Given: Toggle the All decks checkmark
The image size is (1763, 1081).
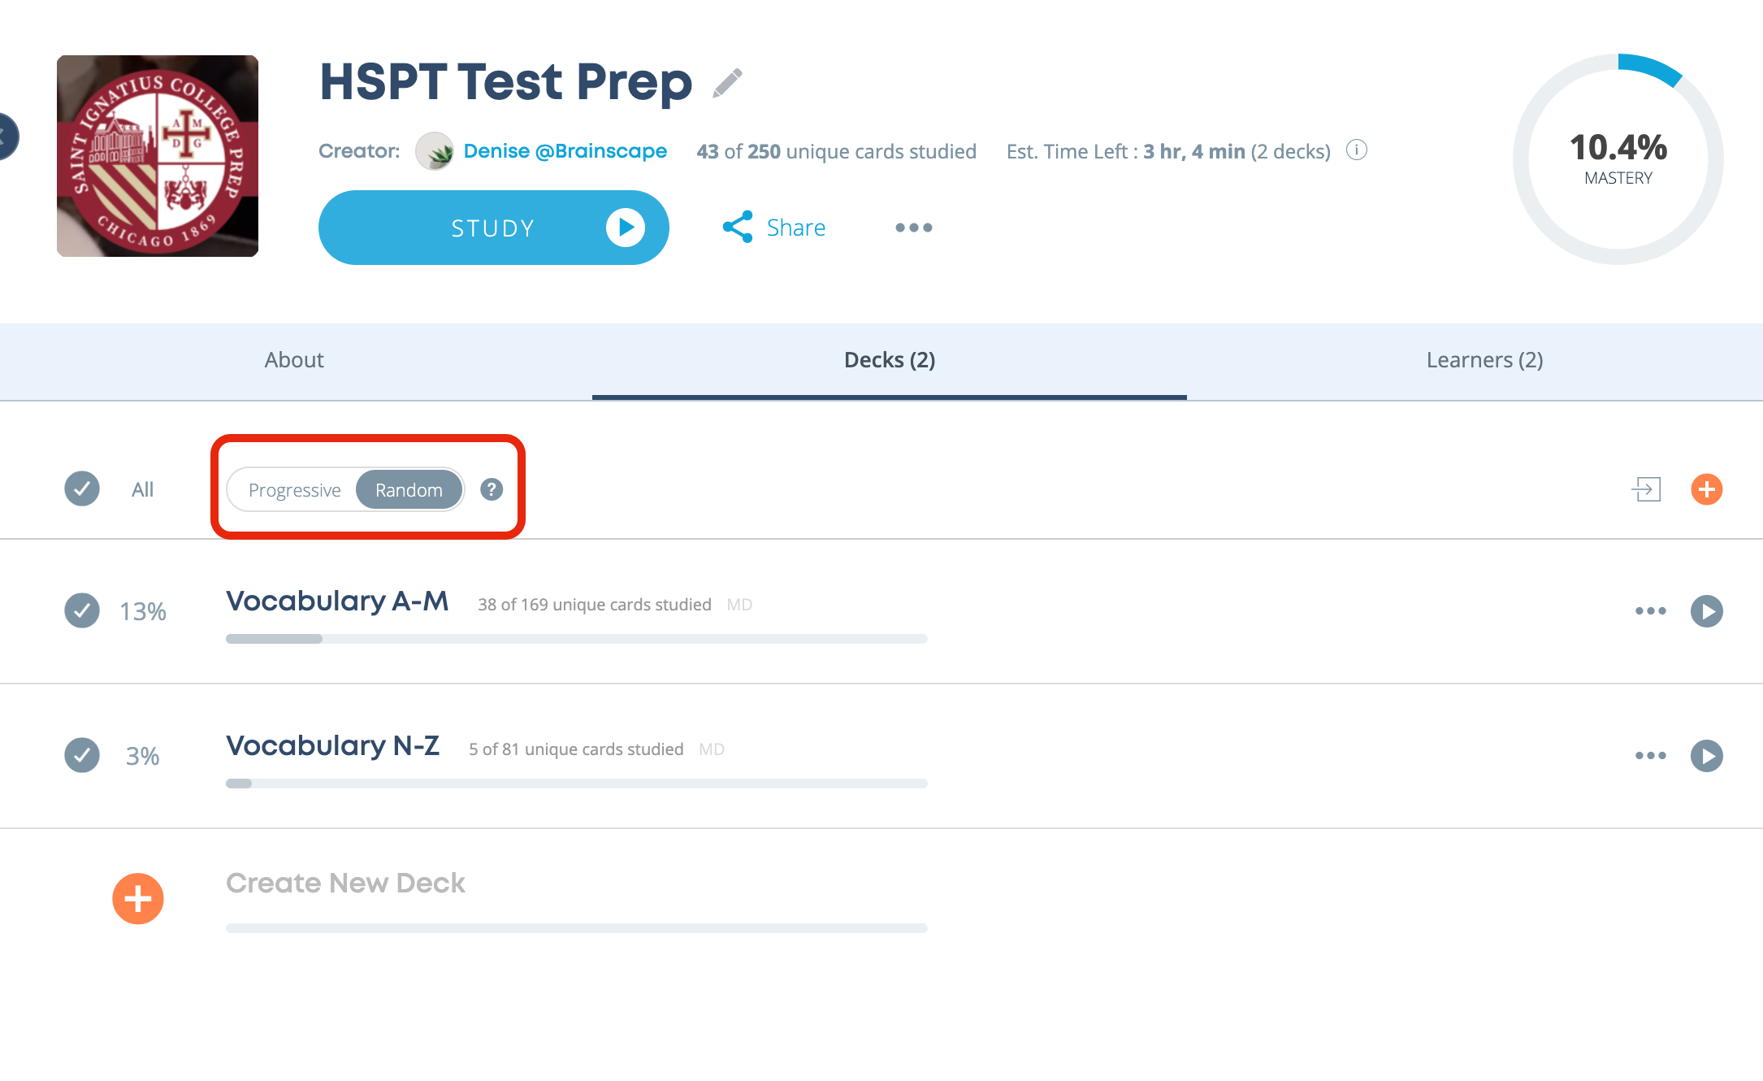Looking at the screenshot, I should tap(82, 488).
